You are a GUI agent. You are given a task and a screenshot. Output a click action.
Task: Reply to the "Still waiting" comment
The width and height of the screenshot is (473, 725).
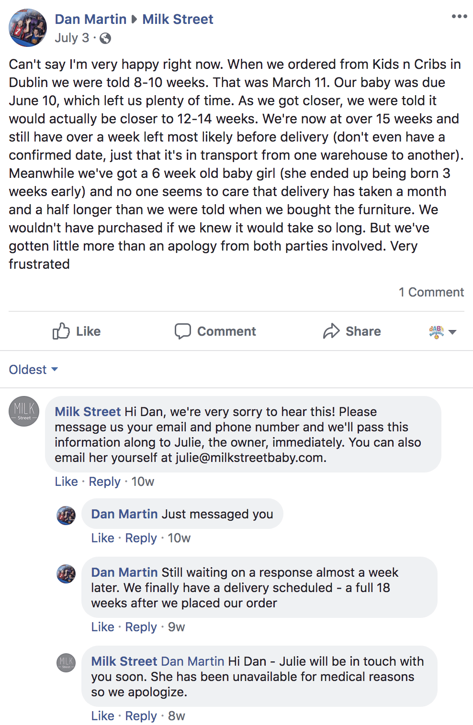pos(141,627)
